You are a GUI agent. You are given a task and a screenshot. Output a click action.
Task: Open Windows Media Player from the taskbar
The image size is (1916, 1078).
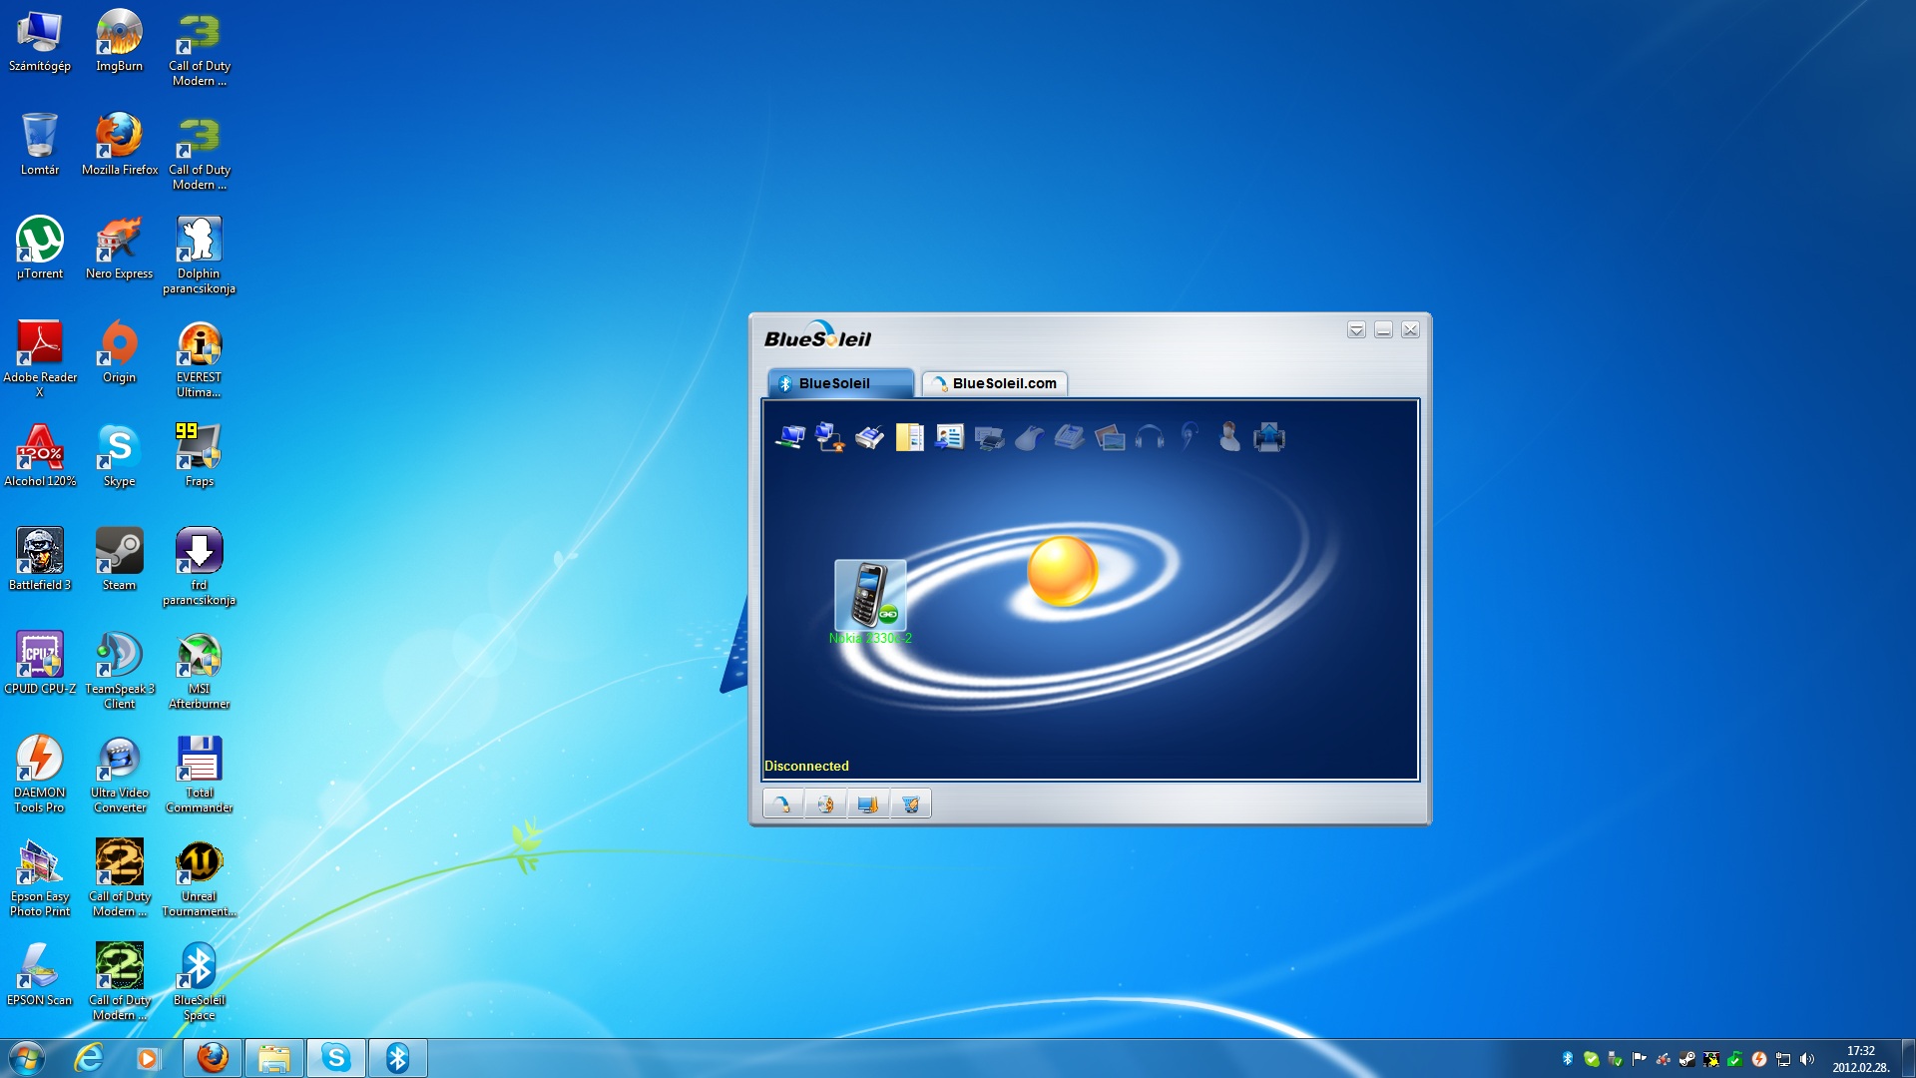point(149,1058)
